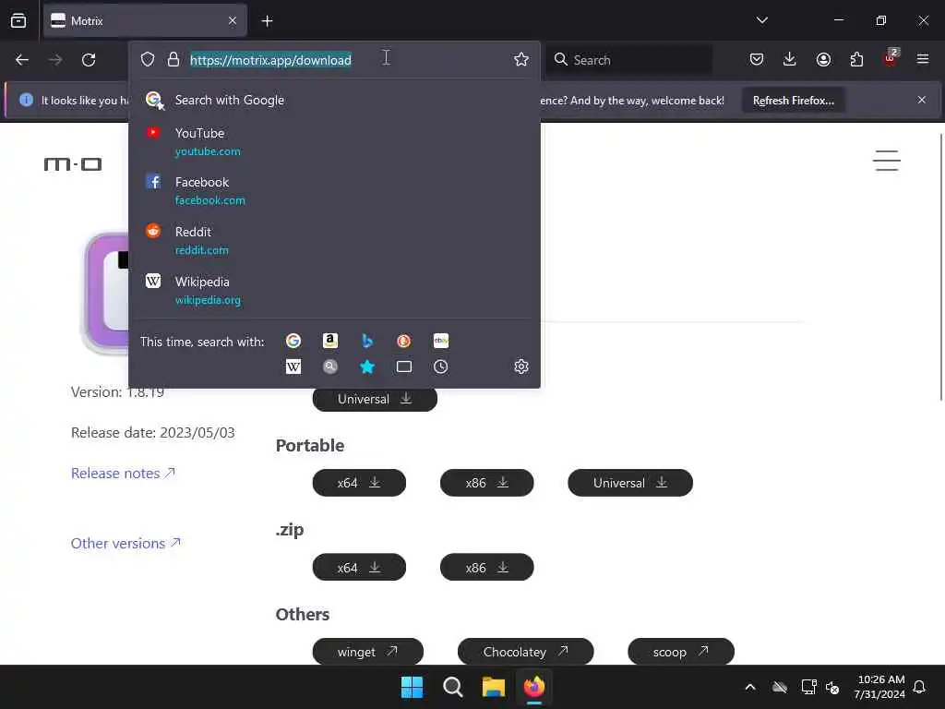The image size is (945, 709).
Task: Download .zip x86 build
Action: point(487,568)
